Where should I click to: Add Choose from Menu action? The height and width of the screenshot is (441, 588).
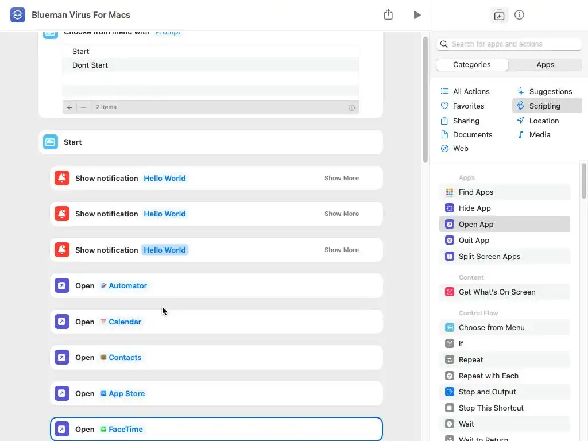click(504, 328)
